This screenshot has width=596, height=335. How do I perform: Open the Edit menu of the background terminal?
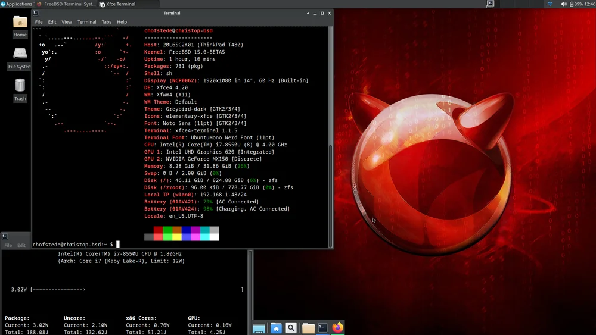pyautogui.click(x=21, y=246)
